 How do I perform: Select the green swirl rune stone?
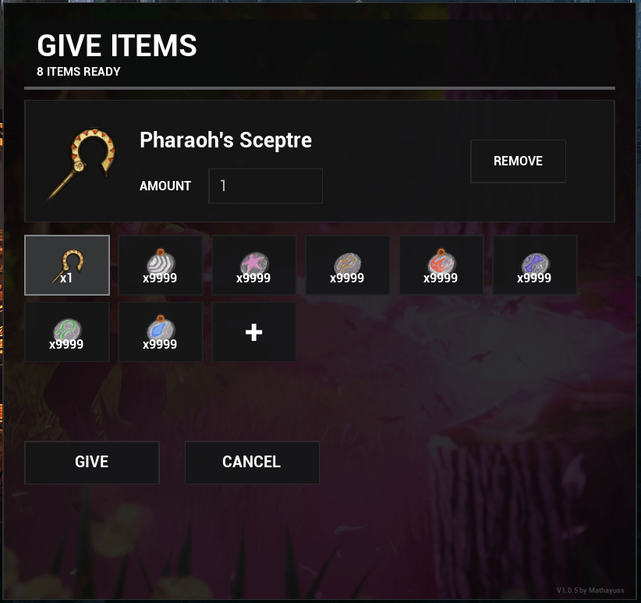[67, 332]
